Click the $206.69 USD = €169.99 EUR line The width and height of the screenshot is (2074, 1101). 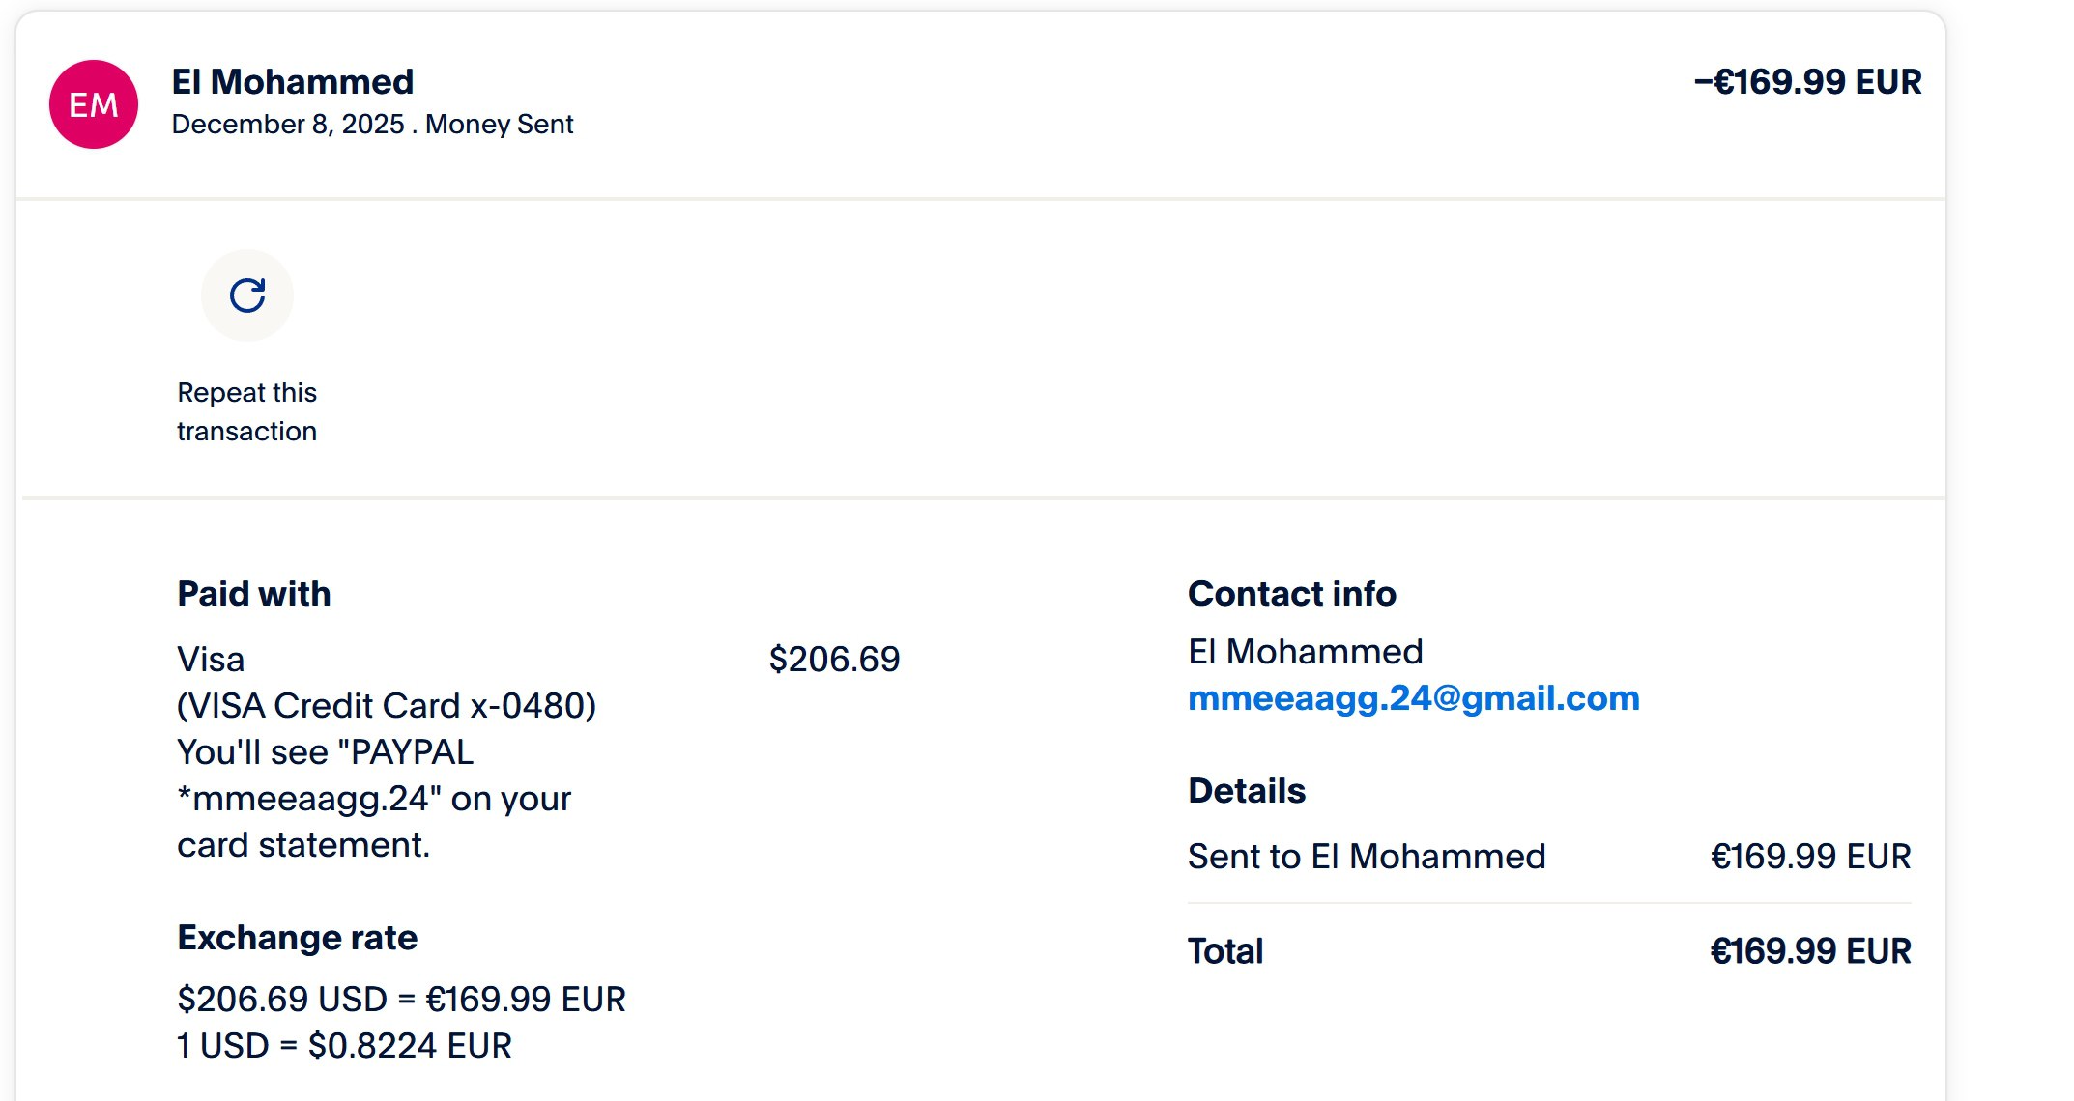coord(401,1000)
